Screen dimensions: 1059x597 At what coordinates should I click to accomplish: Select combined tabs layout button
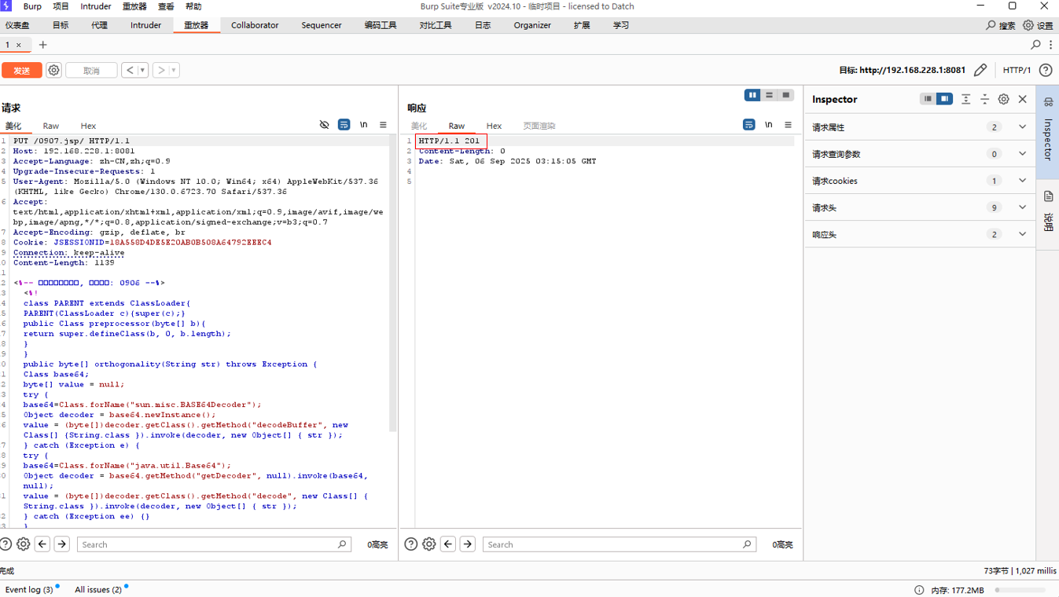[x=785, y=95]
